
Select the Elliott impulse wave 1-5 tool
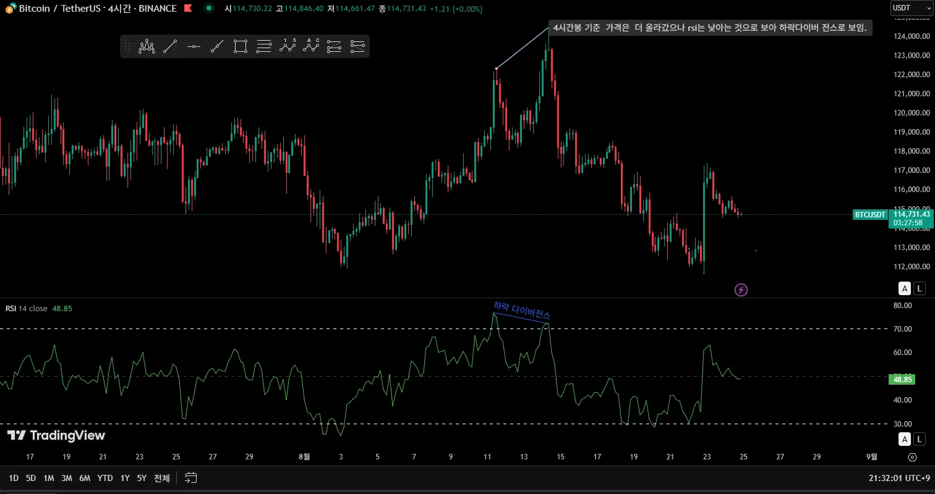(288, 46)
